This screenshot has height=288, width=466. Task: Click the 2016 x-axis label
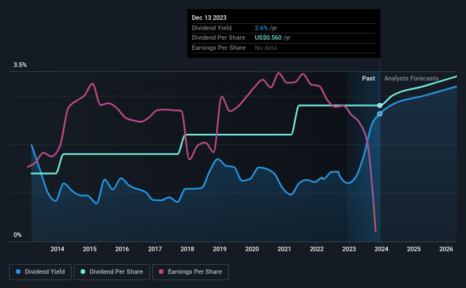122,249
